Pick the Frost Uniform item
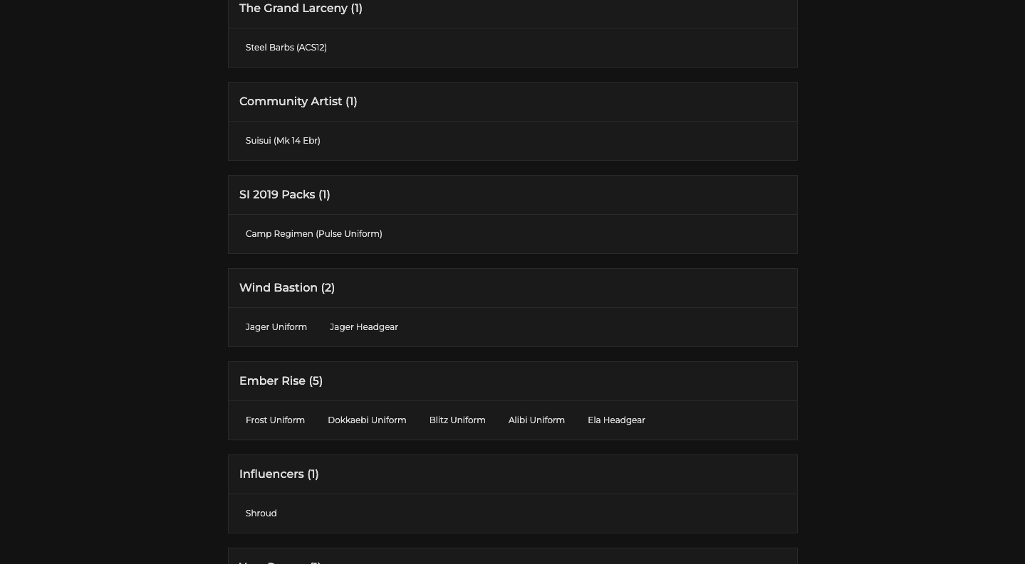The image size is (1025, 564). point(275,420)
